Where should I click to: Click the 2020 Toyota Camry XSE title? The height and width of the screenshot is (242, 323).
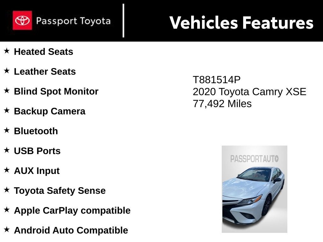(249, 92)
